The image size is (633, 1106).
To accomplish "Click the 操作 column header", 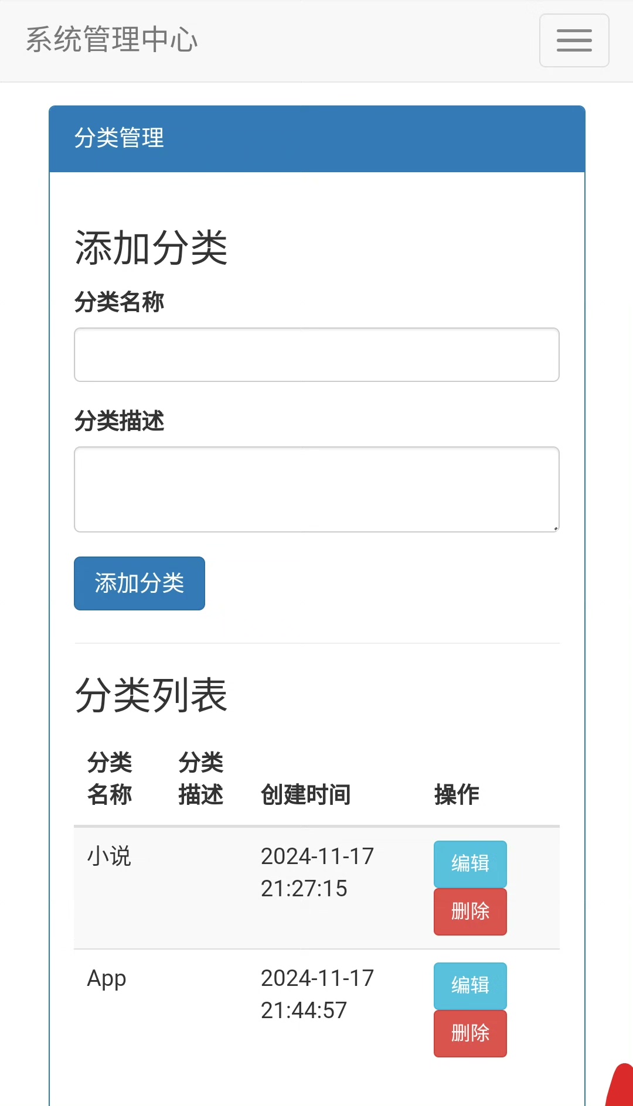I will tap(457, 795).
